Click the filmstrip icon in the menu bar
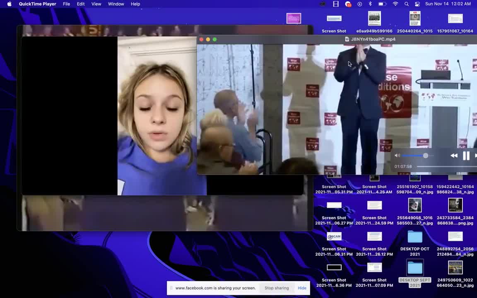This screenshot has width=477, height=298. 336,4
